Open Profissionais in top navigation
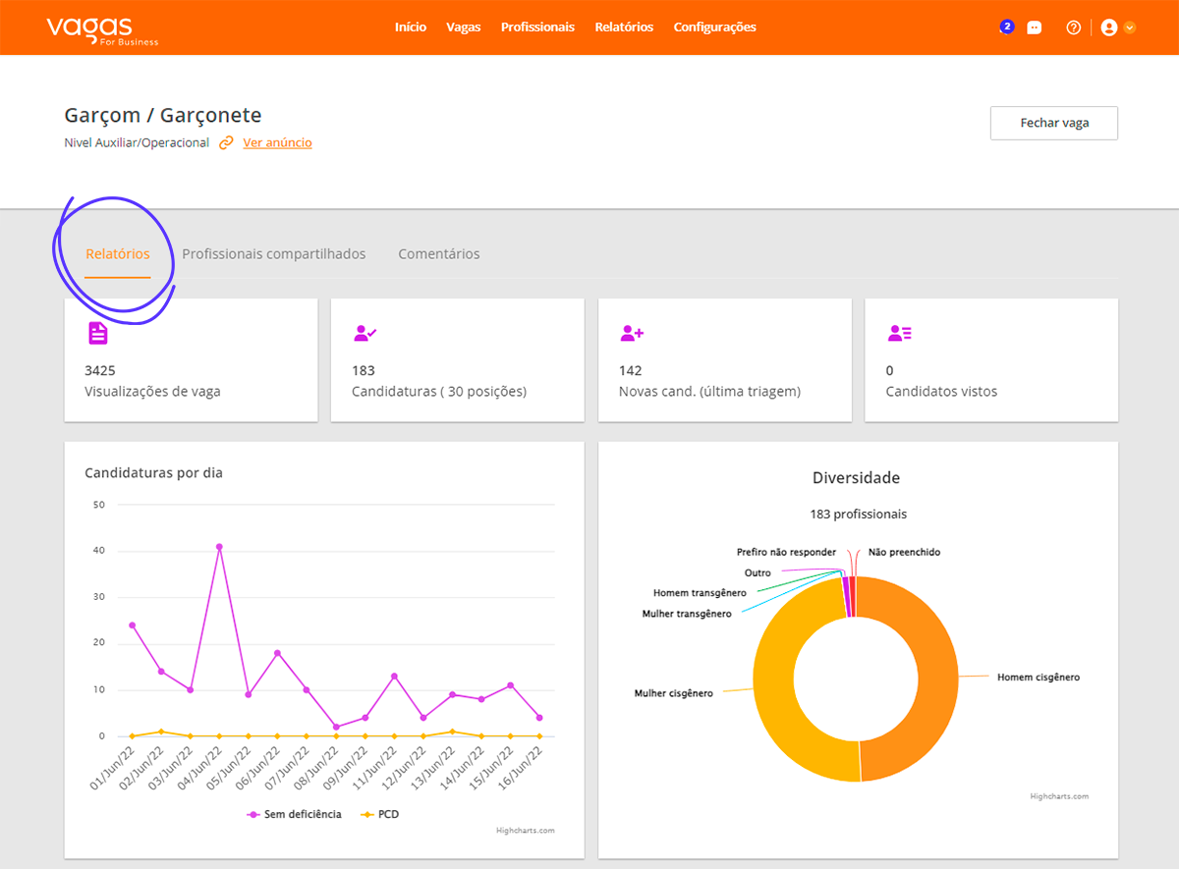 [537, 27]
